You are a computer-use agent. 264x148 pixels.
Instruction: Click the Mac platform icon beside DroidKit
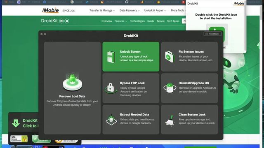pyautogui.click(x=61, y=21)
